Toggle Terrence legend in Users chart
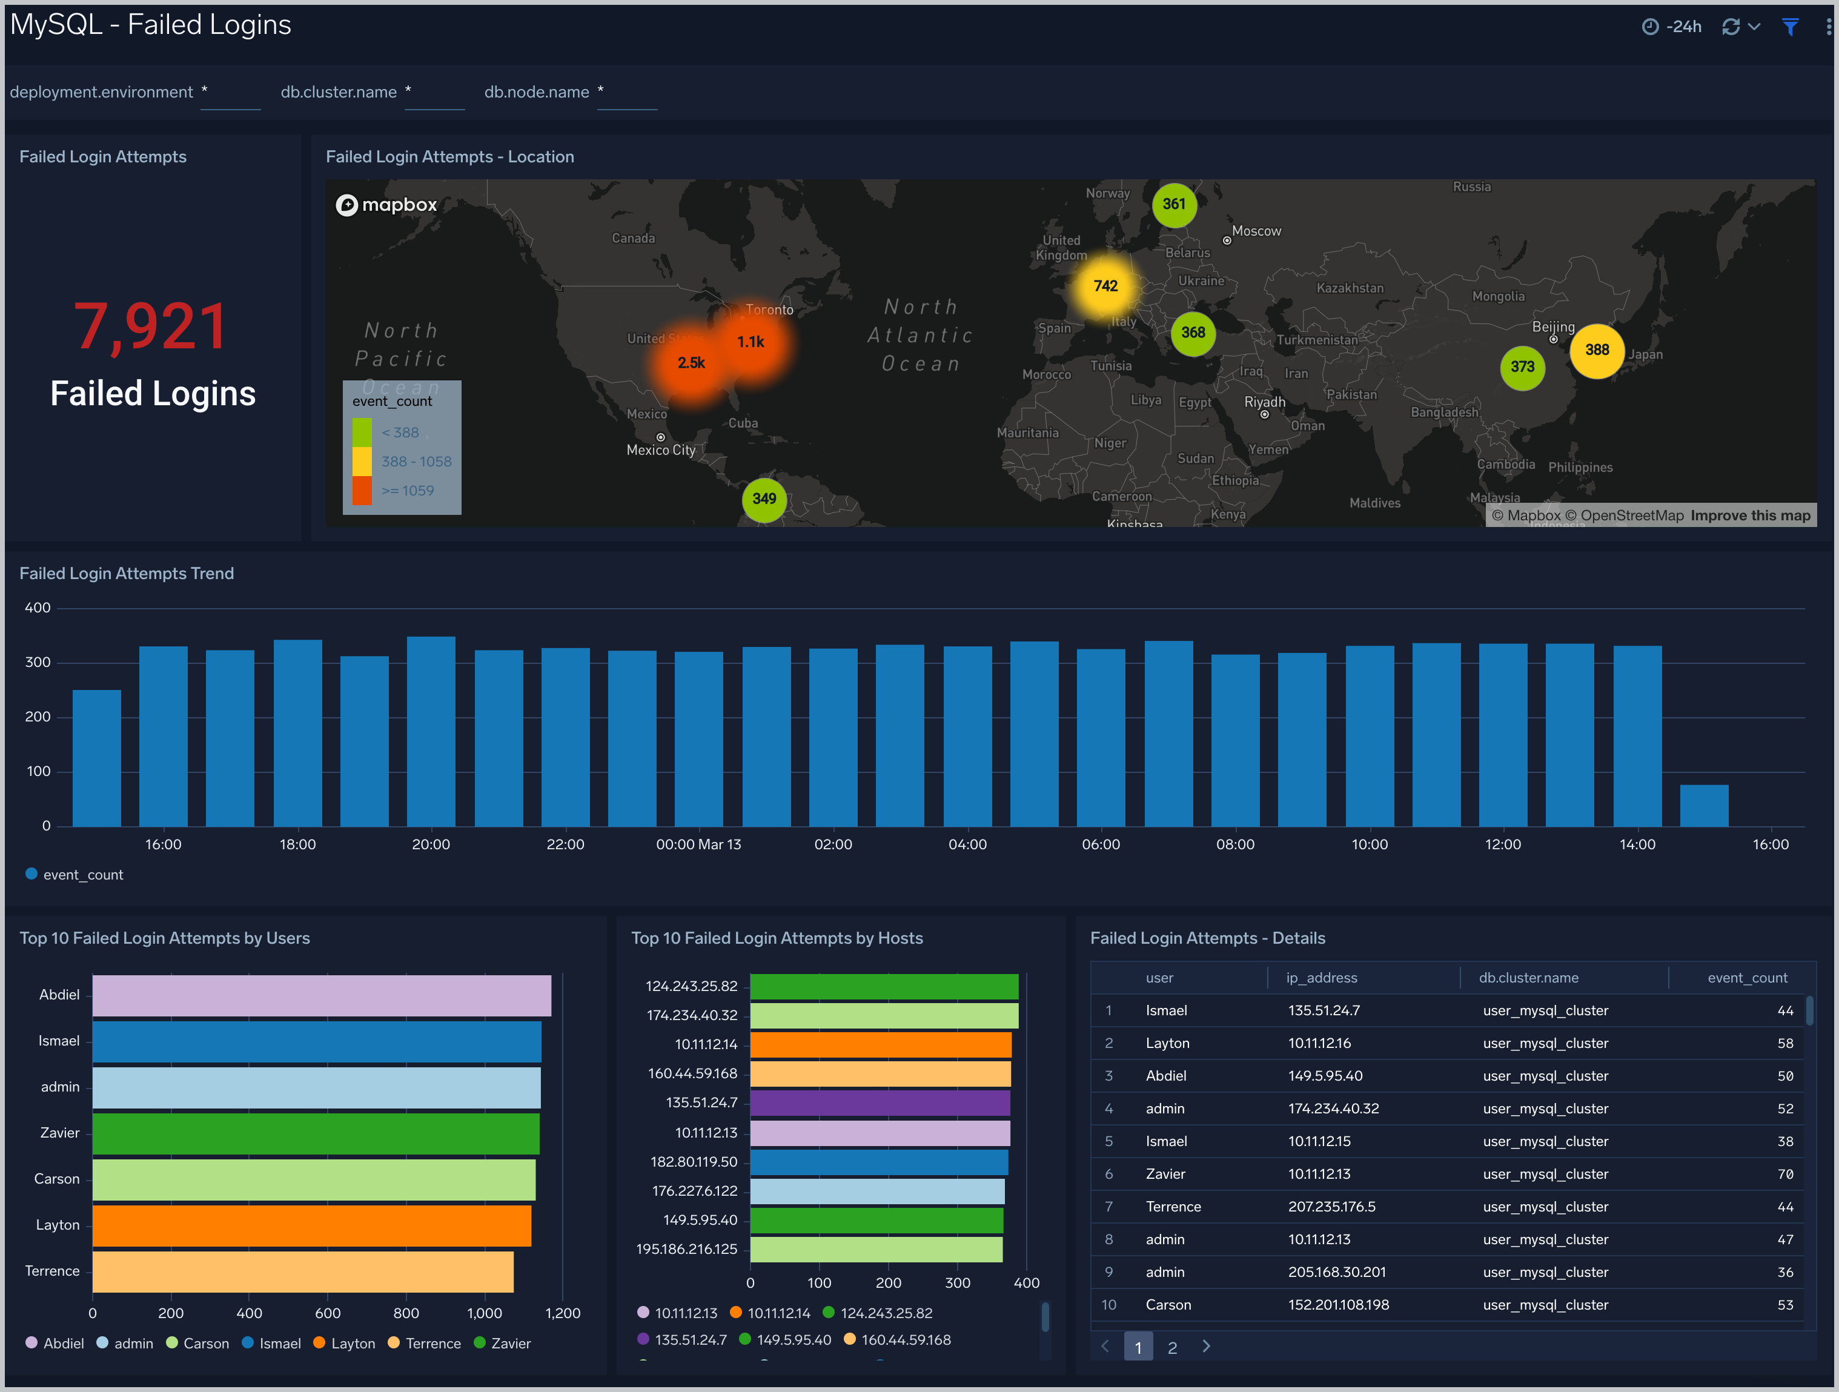Viewport: 1839px width, 1392px height. [424, 1344]
